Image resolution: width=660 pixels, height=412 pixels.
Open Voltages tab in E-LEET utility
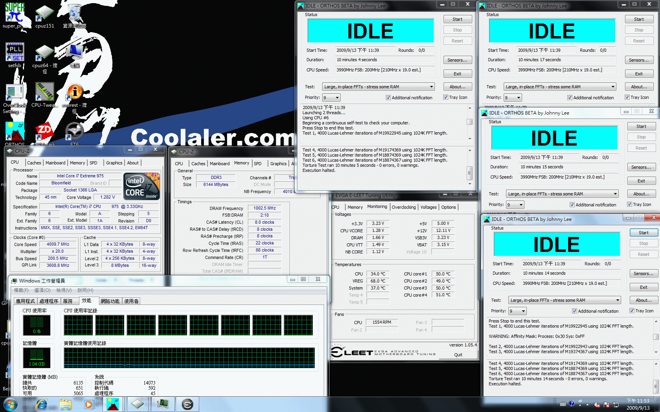428,207
